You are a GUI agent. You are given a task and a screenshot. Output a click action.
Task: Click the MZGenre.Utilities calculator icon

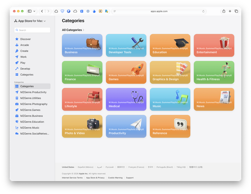[17, 98]
